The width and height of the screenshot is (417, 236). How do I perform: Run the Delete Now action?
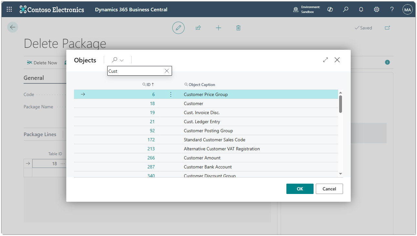[42, 62]
